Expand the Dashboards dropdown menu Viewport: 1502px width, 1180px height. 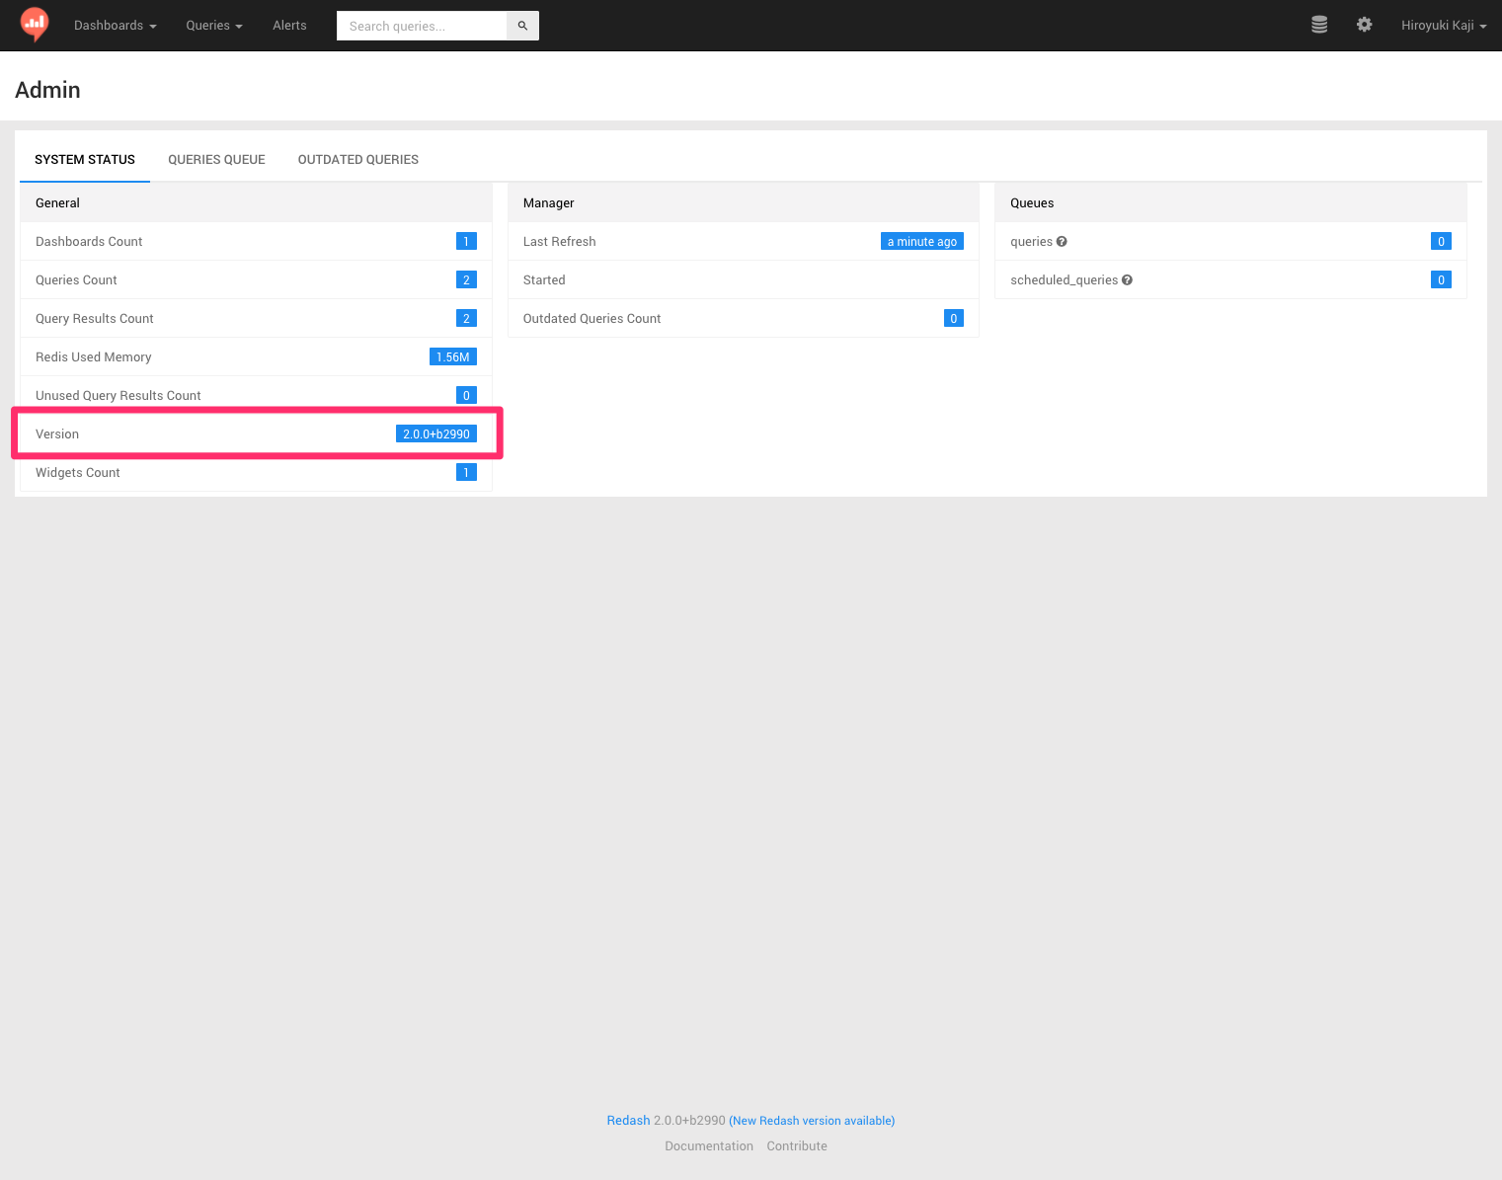pos(115,25)
